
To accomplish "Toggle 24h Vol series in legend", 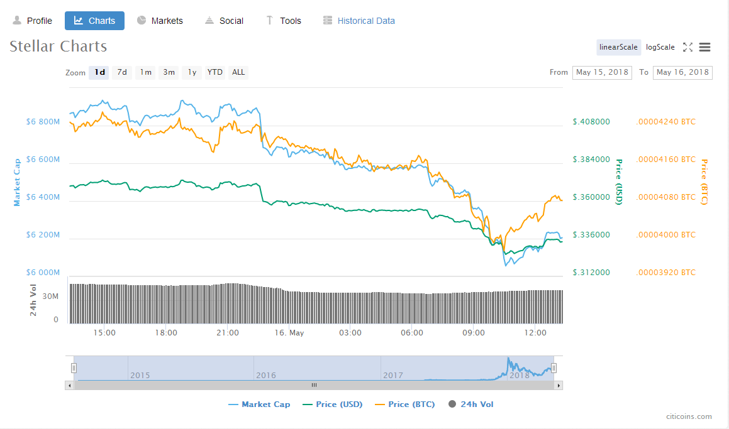I will [470, 405].
